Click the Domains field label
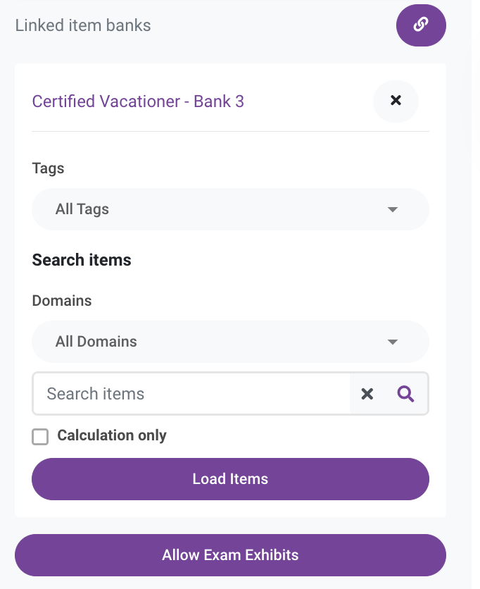This screenshot has width=480, height=589. (x=61, y=301)
